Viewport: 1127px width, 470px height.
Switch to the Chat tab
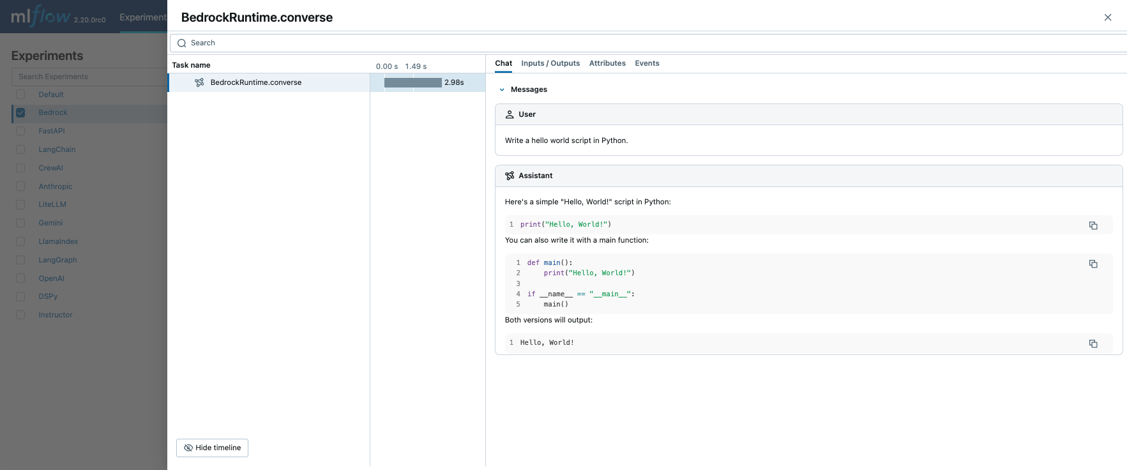[503, 63]
